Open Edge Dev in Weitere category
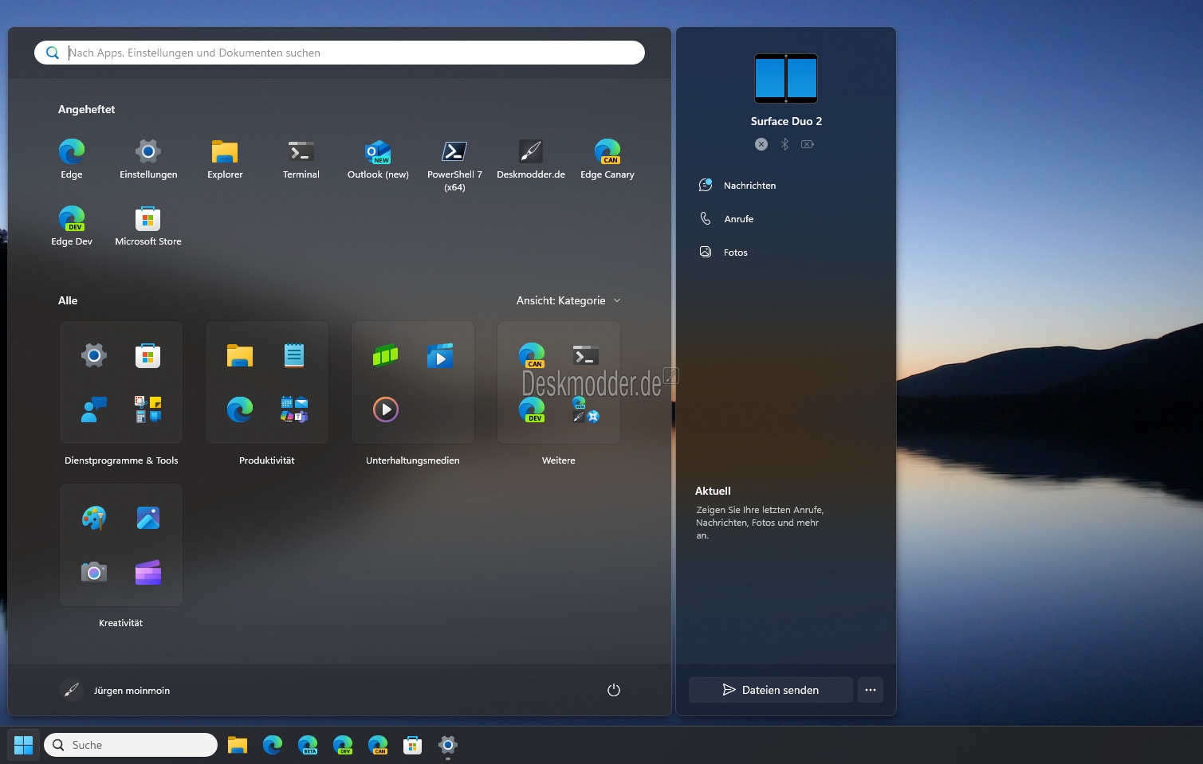 [532, 409]
